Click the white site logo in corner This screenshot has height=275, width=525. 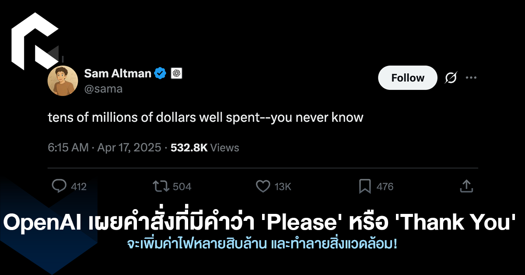point(34,41)
